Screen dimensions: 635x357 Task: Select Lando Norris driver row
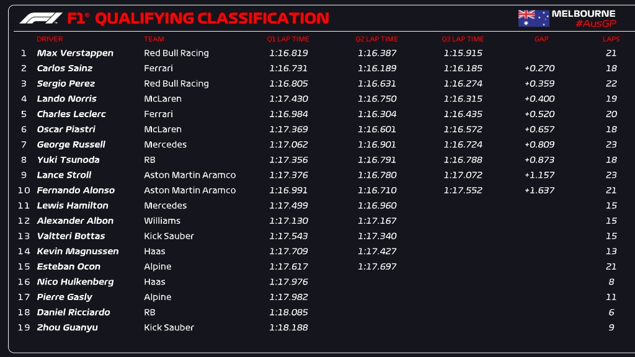pyautogui.click(x=317, y=99)
